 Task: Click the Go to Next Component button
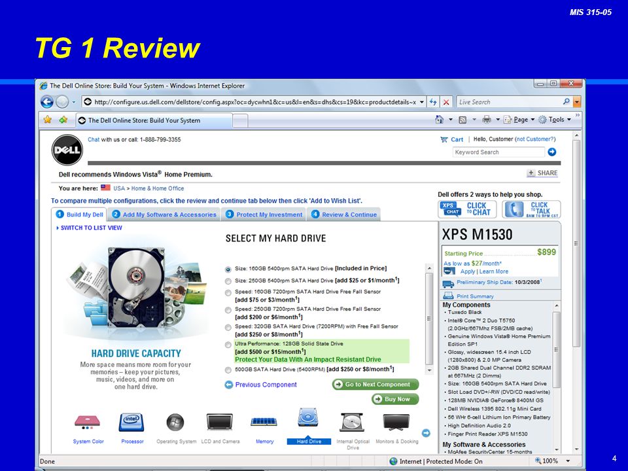(375, 384)
